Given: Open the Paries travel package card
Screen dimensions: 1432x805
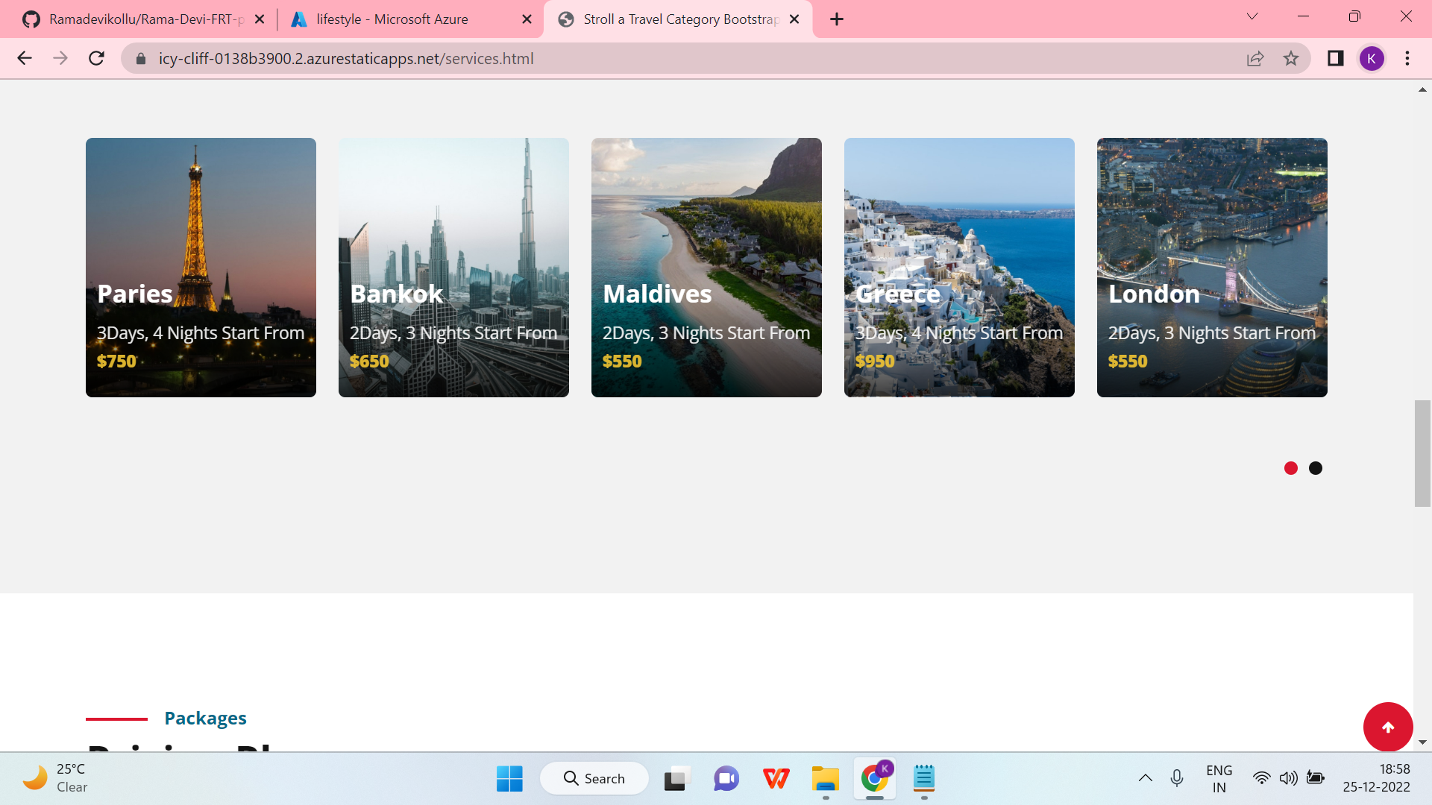Looking at the screenshot, I should [201, 267].
